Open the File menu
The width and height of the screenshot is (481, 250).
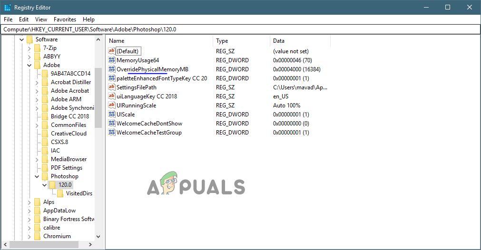[x=8, y=19]
